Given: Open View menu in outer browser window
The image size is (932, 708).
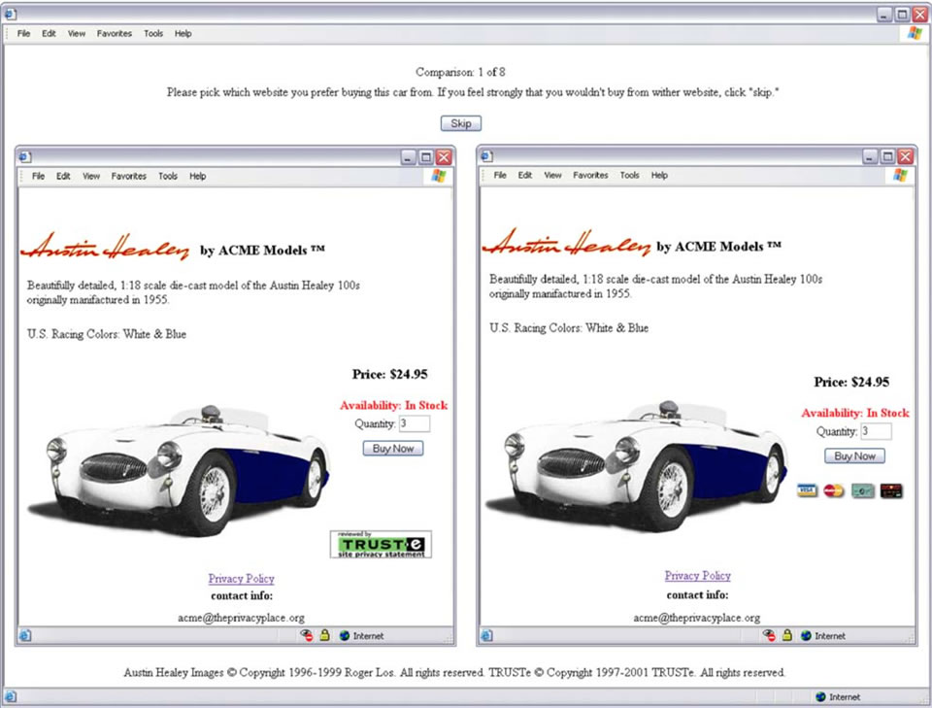Looking at the screenshot, I should pyautogui.click(x=77, y=33).
